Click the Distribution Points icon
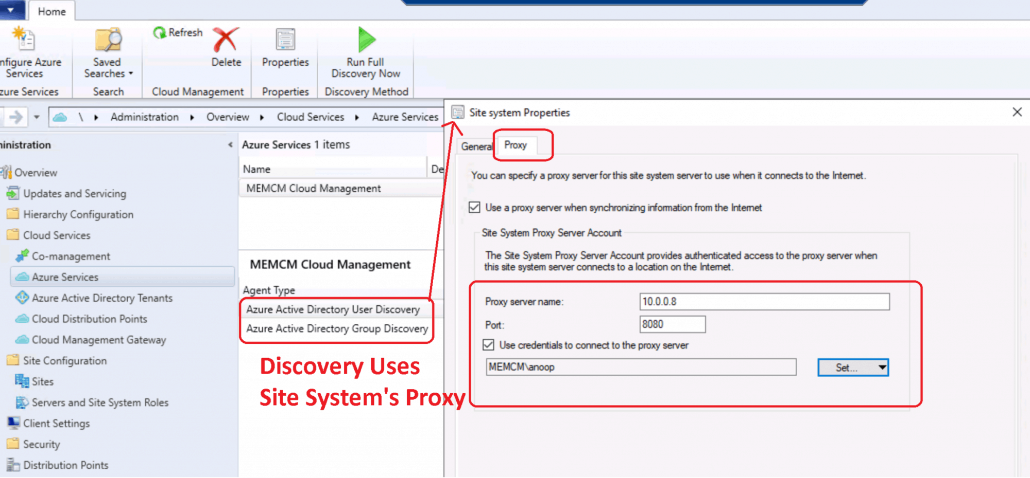The width and height of the screenshot is (1030, 478). (x=12, y=465)
